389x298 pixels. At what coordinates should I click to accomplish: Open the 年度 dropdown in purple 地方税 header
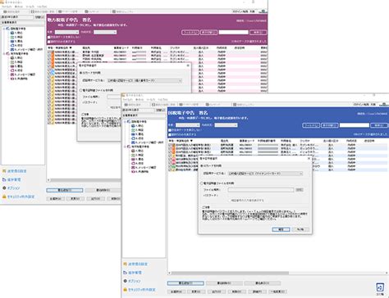[x=66, y=32]
